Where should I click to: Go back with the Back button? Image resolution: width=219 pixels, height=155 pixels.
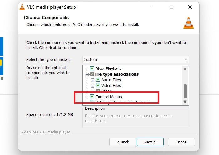point(123,142)
